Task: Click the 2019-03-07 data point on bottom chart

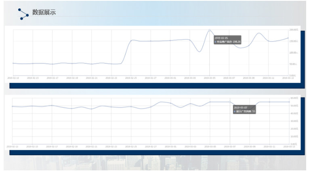Action: [229, 102]
